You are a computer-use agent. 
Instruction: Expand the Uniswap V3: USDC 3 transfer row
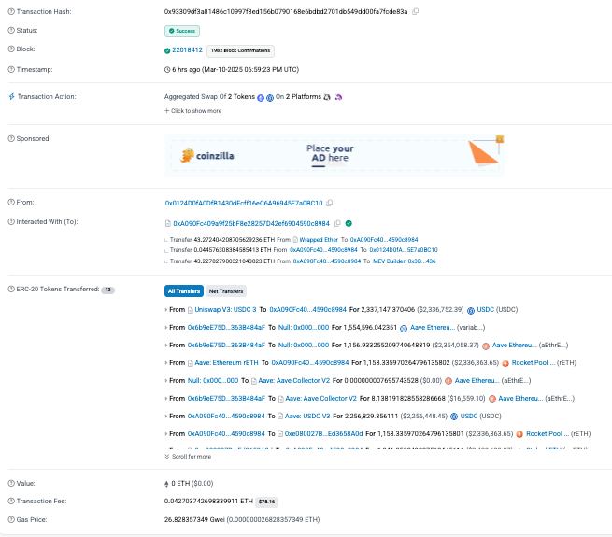(x=166, y=310)
